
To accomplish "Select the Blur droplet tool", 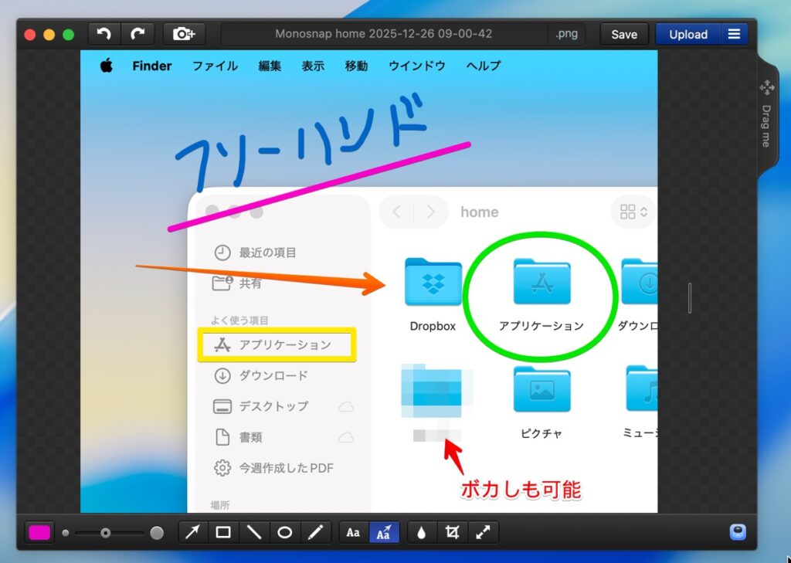I will [x=421, y=532].
